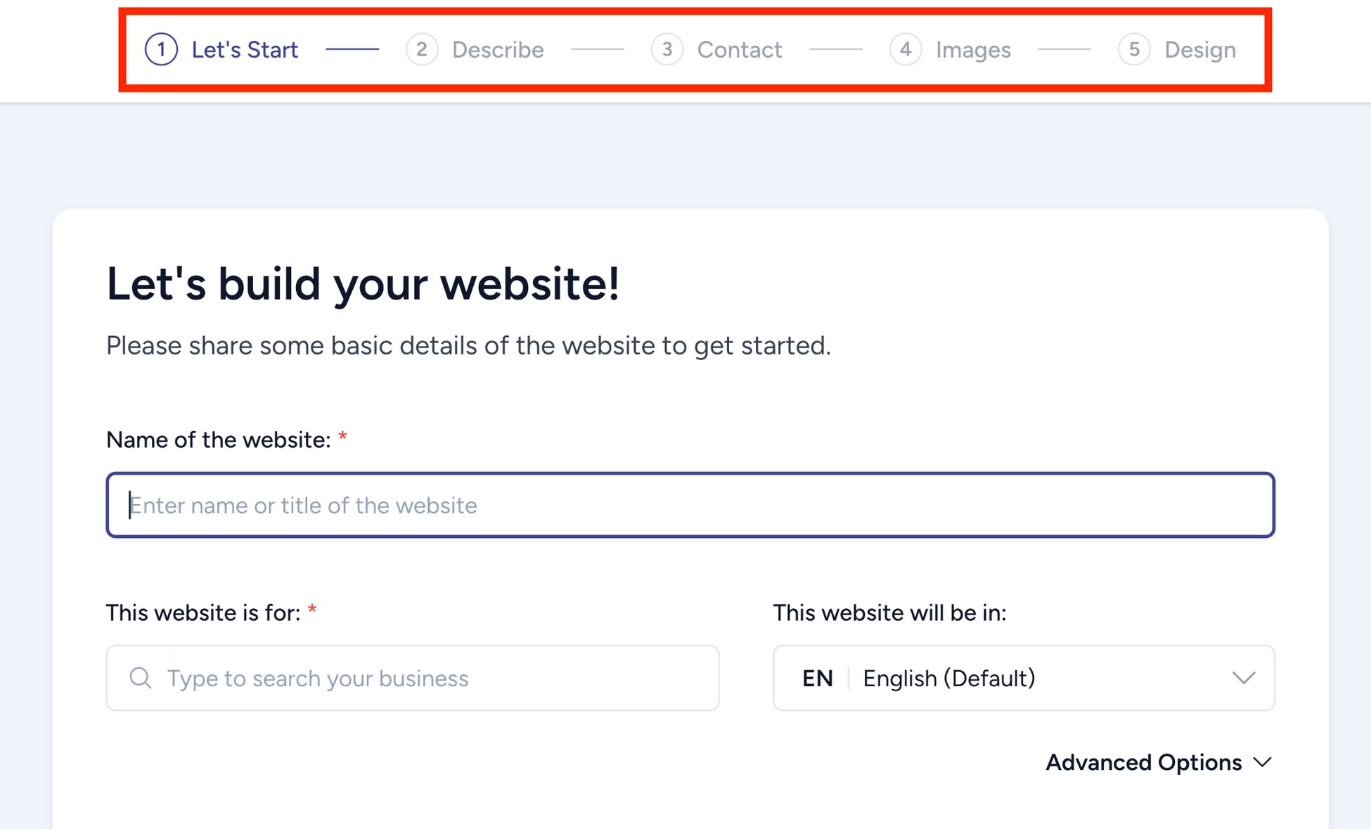Click the chevron next to Advanced Options
The image size is (1371, 829).
point(1263,762)
